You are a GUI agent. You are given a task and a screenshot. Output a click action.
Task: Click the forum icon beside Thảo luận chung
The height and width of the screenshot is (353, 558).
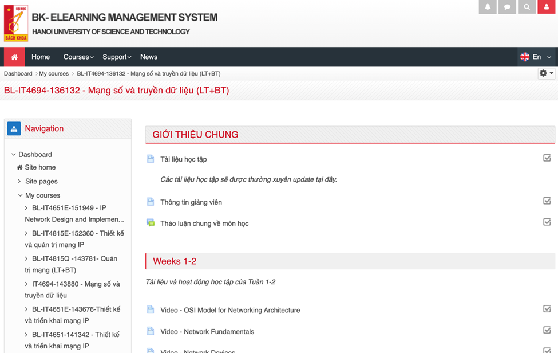(151, 223)
